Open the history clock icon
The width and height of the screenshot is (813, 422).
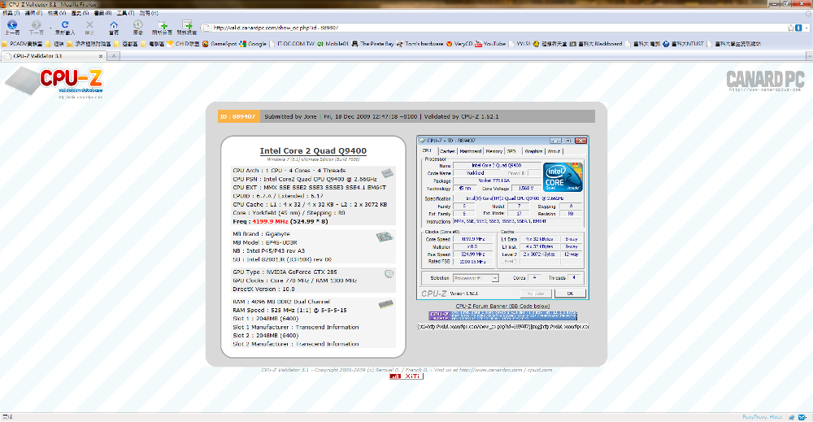pyautogui.click(x=137, y=25)
